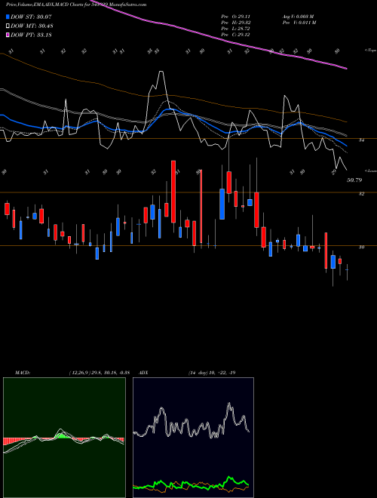Click the blue DOW ST legend swatch
This screenshot has width=377, height=498.
(8, 17)
